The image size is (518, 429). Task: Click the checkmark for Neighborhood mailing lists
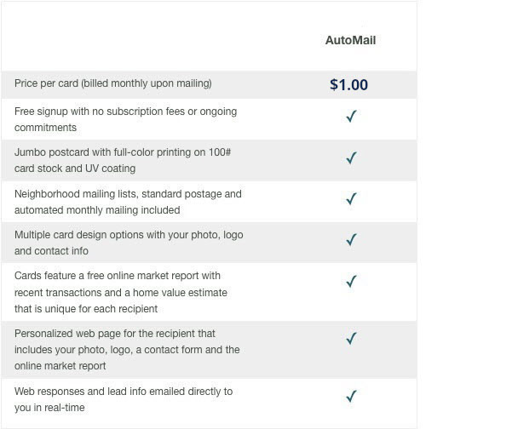(350, 199)
